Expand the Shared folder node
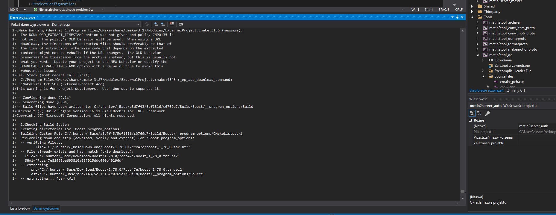The image size is (556, 215). pyautogui.click(x=472, y=6)
